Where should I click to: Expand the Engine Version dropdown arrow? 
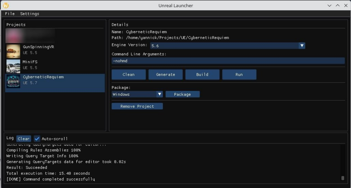[x=302, y=46]
